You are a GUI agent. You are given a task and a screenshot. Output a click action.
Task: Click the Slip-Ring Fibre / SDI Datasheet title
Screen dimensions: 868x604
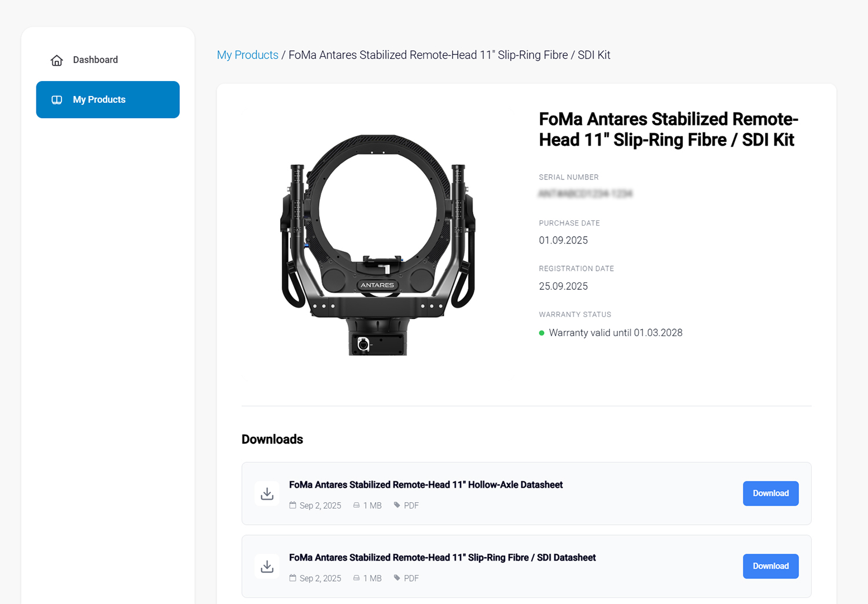tap(442, 558)
